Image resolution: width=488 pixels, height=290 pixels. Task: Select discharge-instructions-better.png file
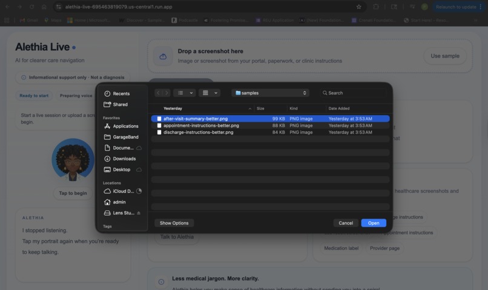(x=270, y=132)
